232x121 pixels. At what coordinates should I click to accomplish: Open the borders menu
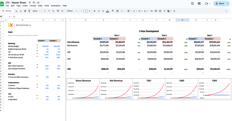(117, 11)
